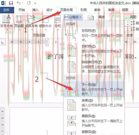Image resolution: width=139 pixels, height=135 pixels.
Task: Open 纸张大小 paper size tool
Action: pyautogui.click(x=45, y=23)
